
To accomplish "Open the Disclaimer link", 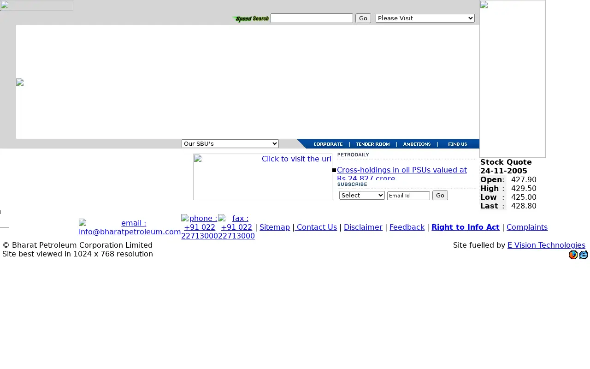I will (x=363, y=227).
